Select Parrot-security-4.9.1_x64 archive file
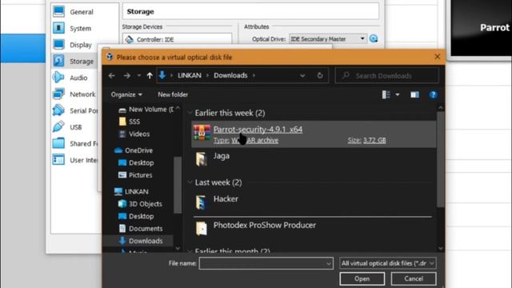This screenshot has width=512, height=288. 314,134
